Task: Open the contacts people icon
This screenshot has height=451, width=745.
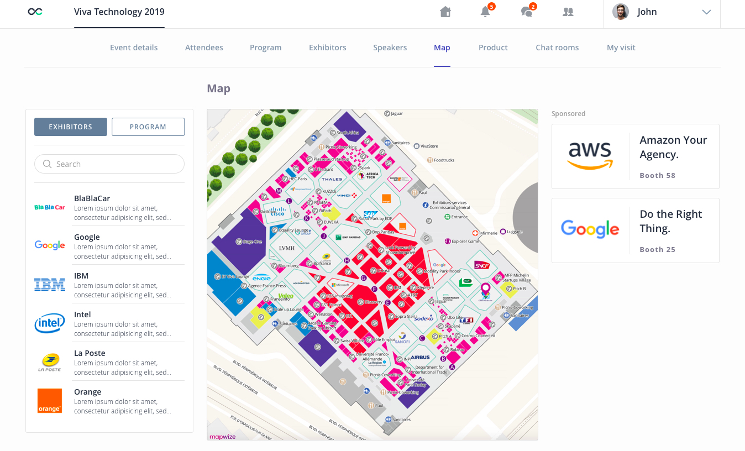Action: click(568, 12)
